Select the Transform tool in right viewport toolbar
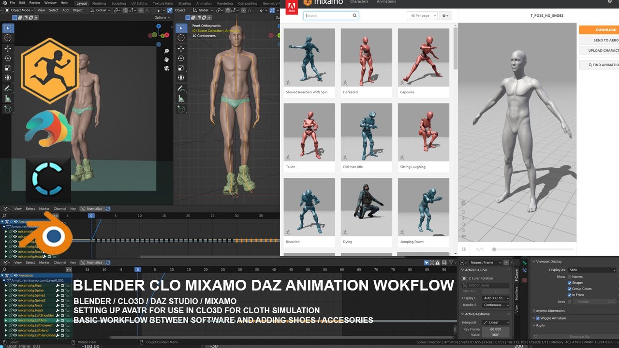The width and height of the screenshot is (619, 348). [x=181, y=77]
